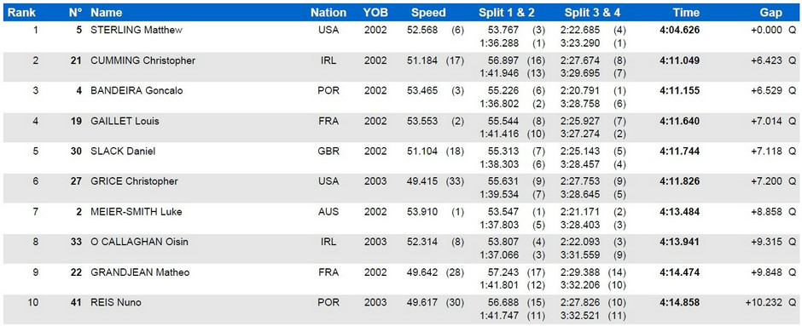Open O CALLAGHAN Oisin entry

pyautogui.click(x=400, y=249)
